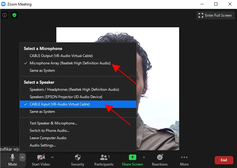Expand video options arrow next to Start Video
The height and width of the screenshot is (168, 237).
[x=52, y=157]
